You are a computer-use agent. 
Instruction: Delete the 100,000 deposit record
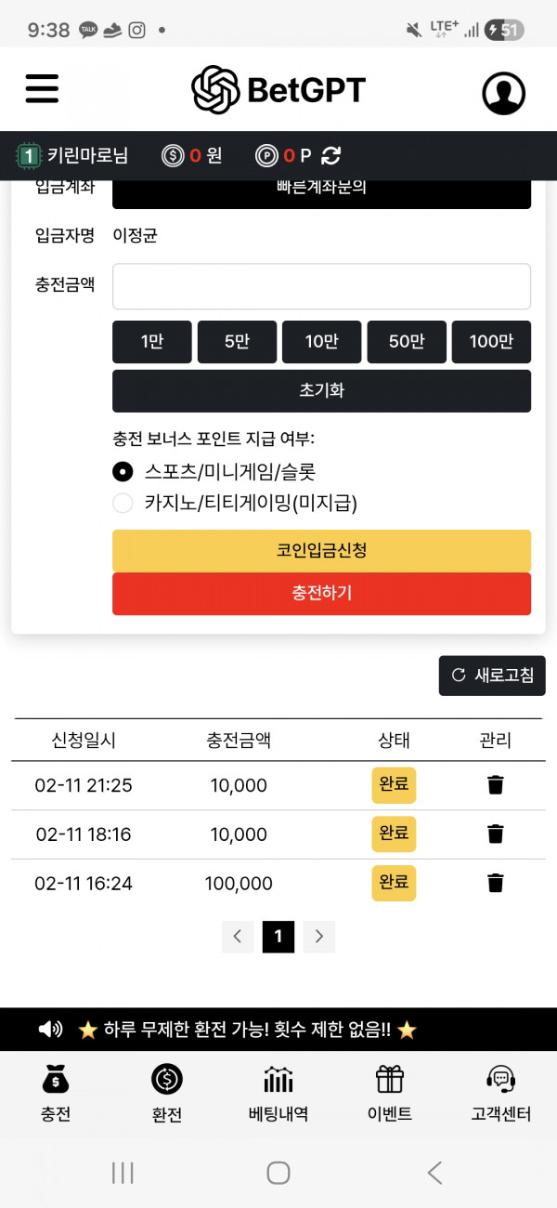pyautogui.click(x=496, y=883)
